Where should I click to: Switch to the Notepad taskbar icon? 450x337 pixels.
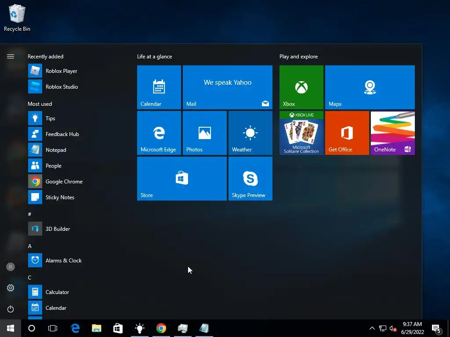tap(204, 328)
